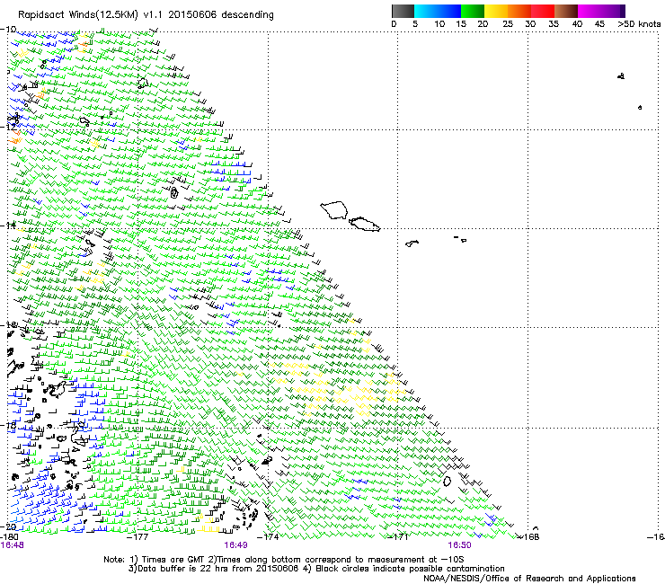Screen dimensions: 665x584
Task: Click the Tutuila island outline near -171
Action: point(412,243)
